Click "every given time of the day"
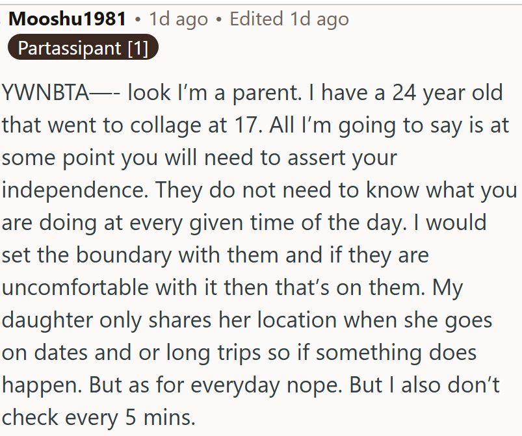Viewport: 522px width, 436px height. pos(268,223)
